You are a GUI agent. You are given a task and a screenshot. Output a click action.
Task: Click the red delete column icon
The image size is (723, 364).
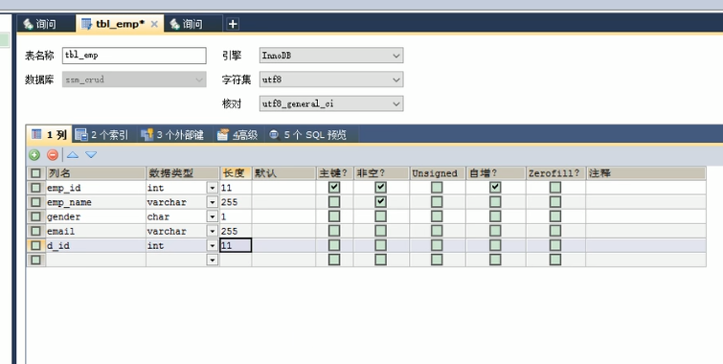point(53,155)
